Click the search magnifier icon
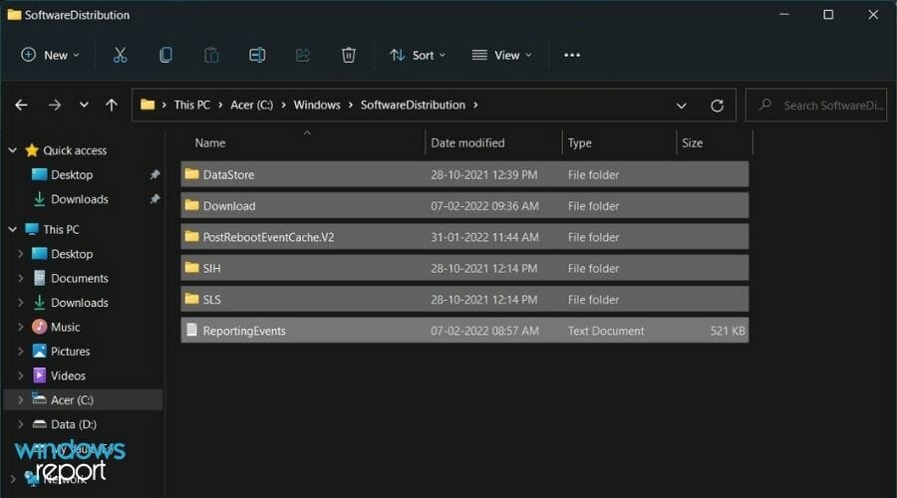This screenshot has width=897, height=498. point(765,105)
